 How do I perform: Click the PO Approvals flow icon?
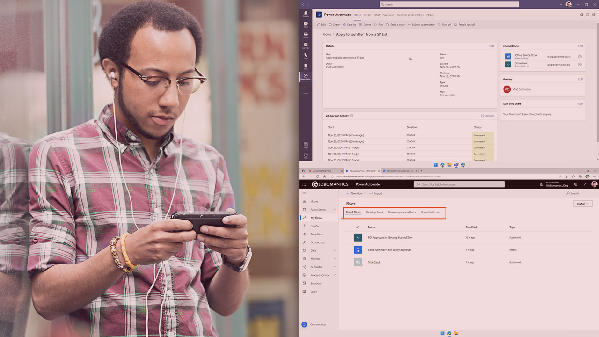coord(358,238)
